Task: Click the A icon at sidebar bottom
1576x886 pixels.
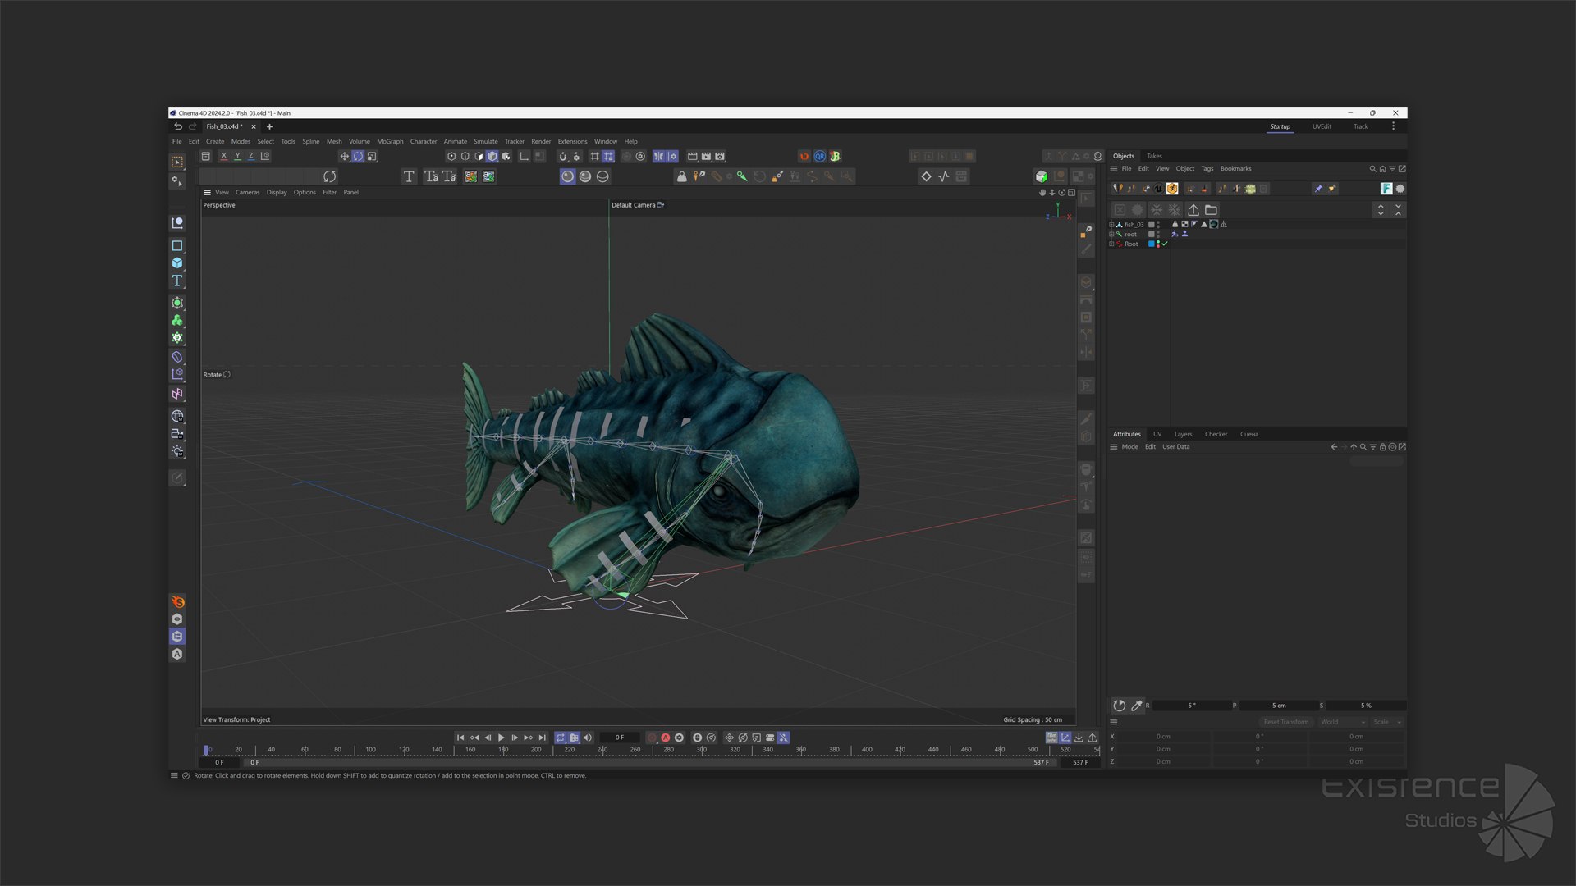Action: [177, 654]
